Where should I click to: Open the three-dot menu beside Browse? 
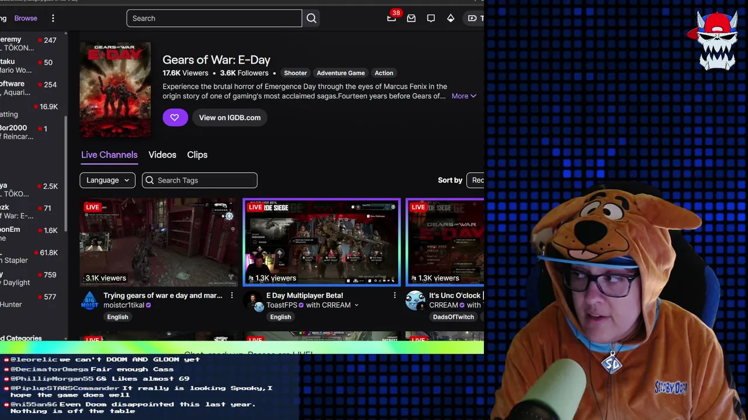[x=53, y=18]
